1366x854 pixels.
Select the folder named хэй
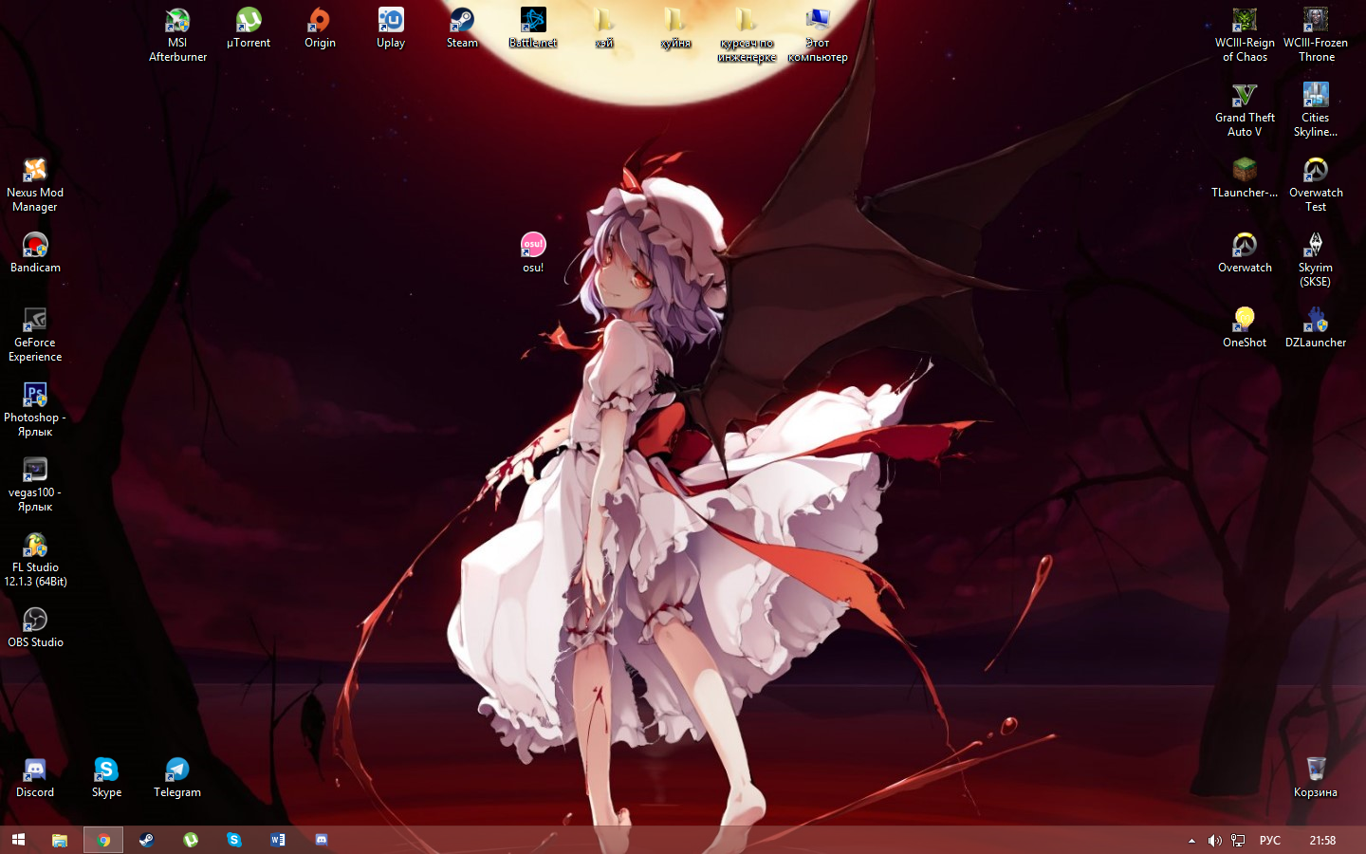click(x=604, y=28)
